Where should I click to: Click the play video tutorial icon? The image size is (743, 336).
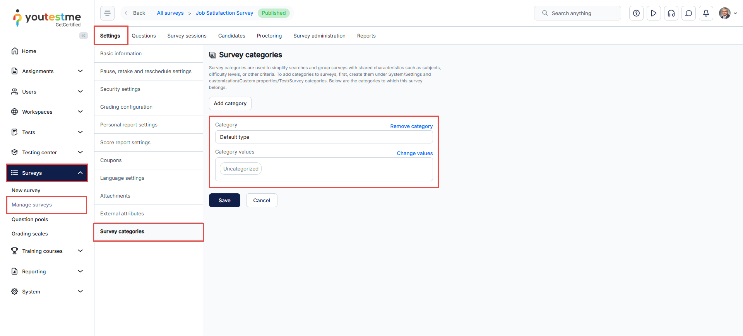tap(654, 13)
